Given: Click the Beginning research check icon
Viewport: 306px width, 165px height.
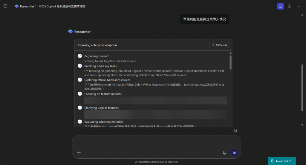Looking at the screenshot, I should tap(80, 56).
